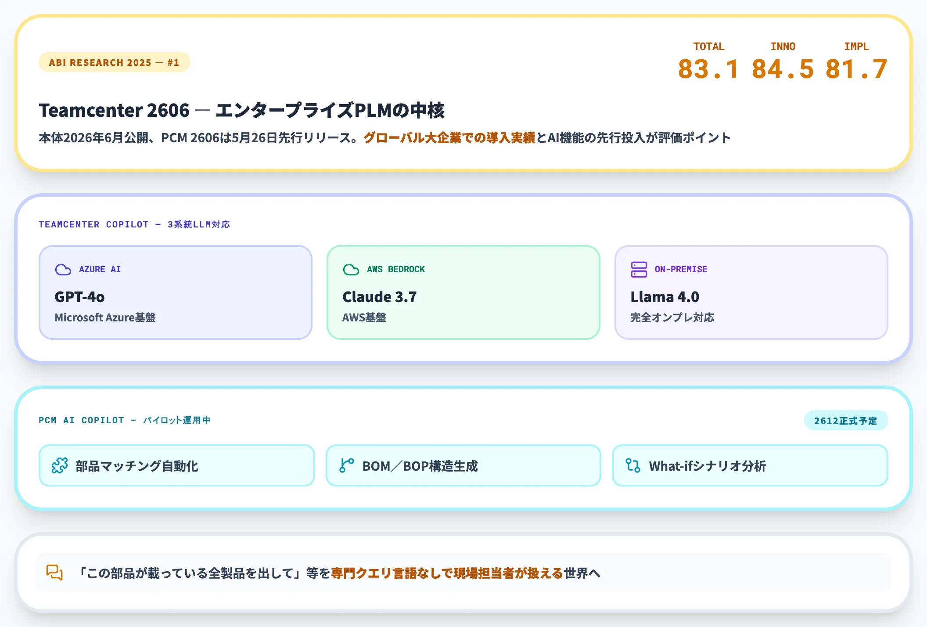This screenshot has width=927, height=627.
Task: Click the chat bubbles icon in quote bar
Action: (x=54, y=573)
